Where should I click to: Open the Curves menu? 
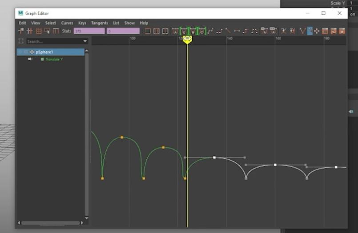click(67, 23)
